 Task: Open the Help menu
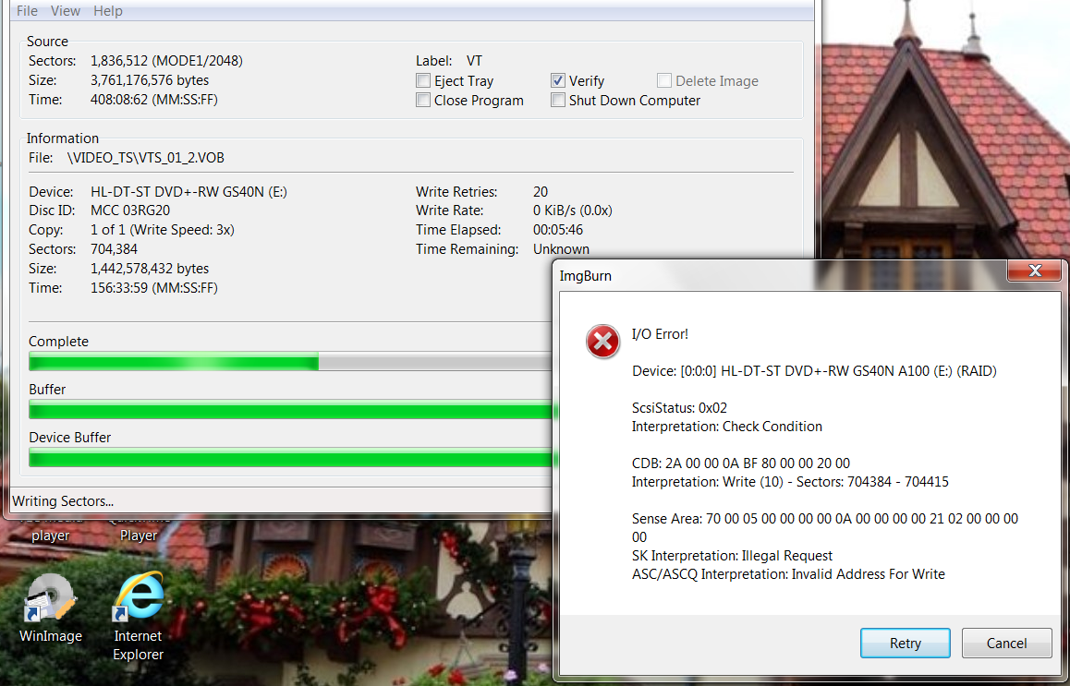[x=108, y=11]
